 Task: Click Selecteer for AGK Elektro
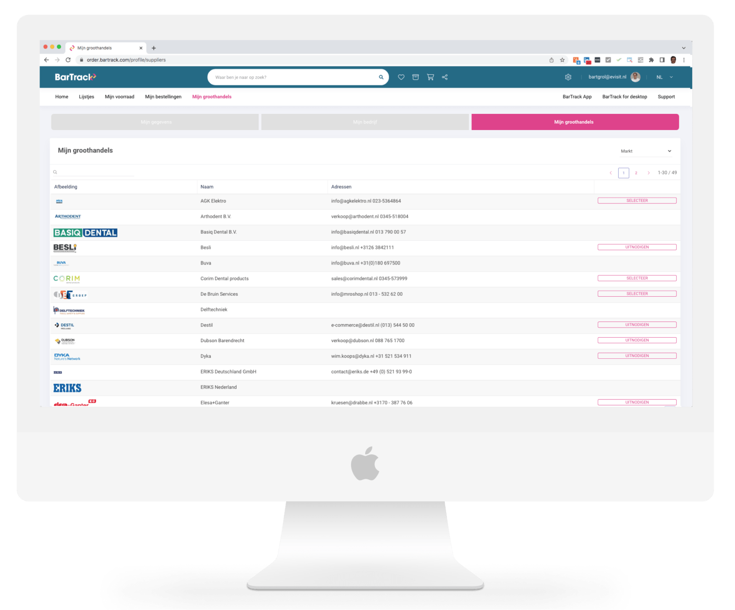click(x=637, y=201)
